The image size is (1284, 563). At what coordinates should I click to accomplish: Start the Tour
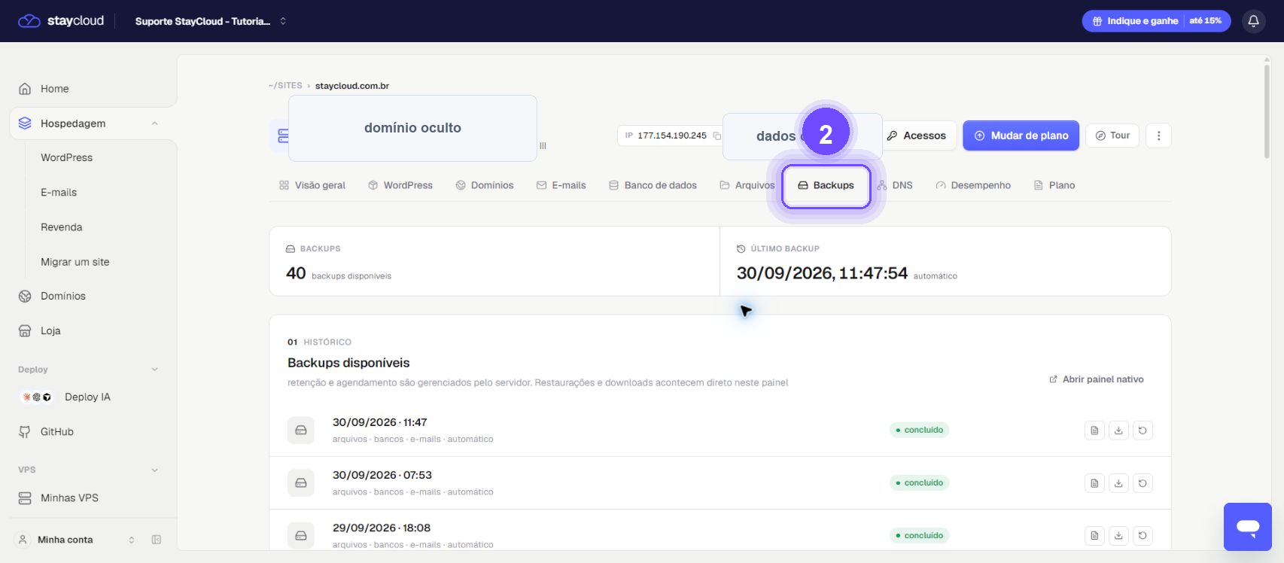pyautogui.click(x=1112, y=135)
